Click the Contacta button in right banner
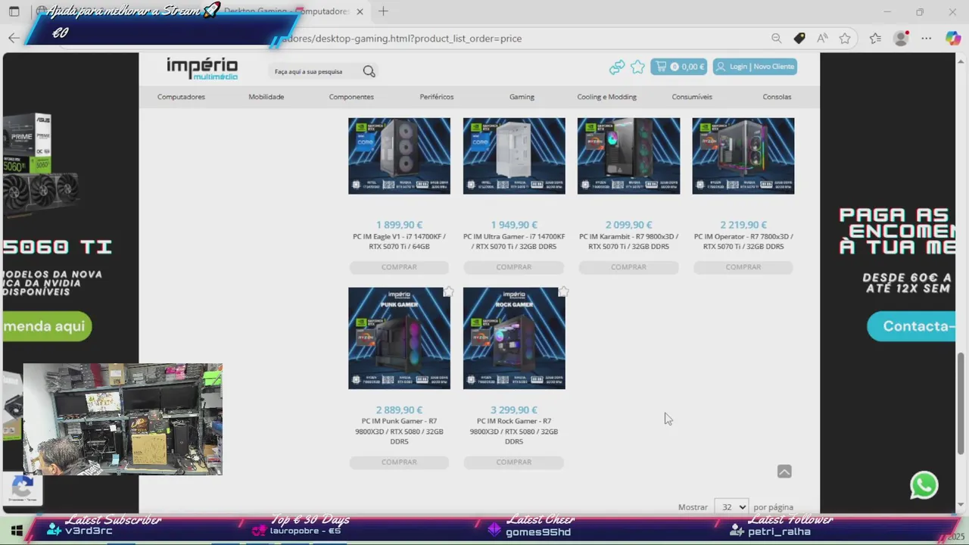Image resolution: width=969 pixels, height=545 pixels. pos(911,326)
